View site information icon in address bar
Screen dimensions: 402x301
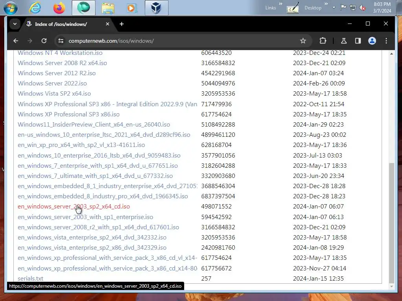61,41
